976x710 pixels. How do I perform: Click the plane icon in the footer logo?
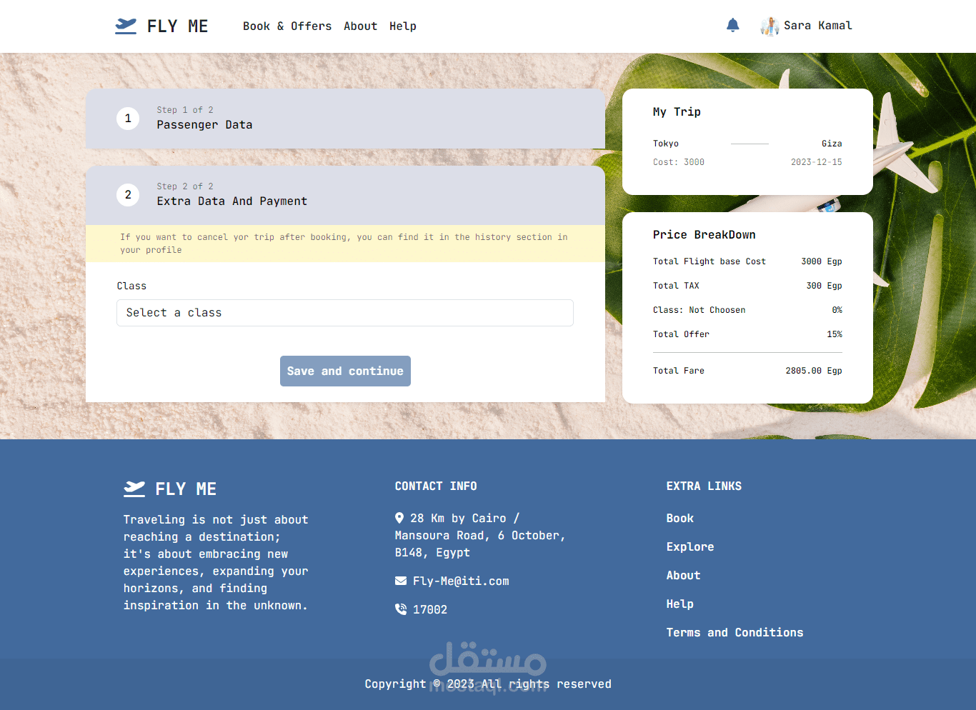coord(134,489)
